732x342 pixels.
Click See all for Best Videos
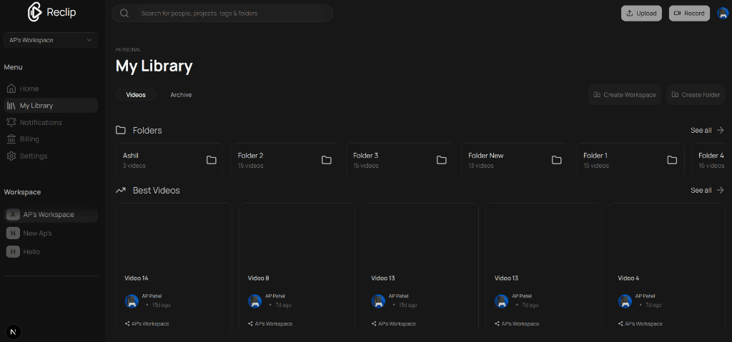point(701,190)
